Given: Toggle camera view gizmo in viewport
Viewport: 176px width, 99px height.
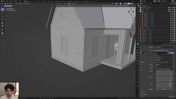Looking at the screenshot, I should [x=134, y=22].
